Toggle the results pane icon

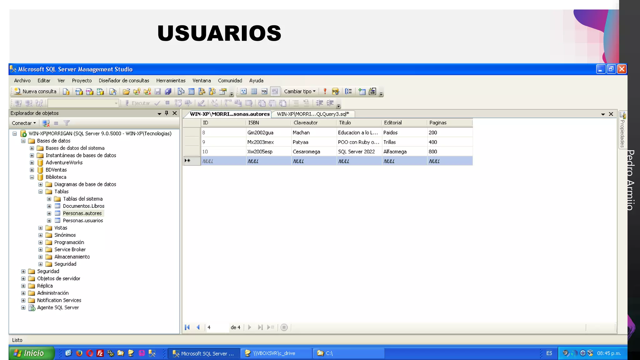click(275, 92)
